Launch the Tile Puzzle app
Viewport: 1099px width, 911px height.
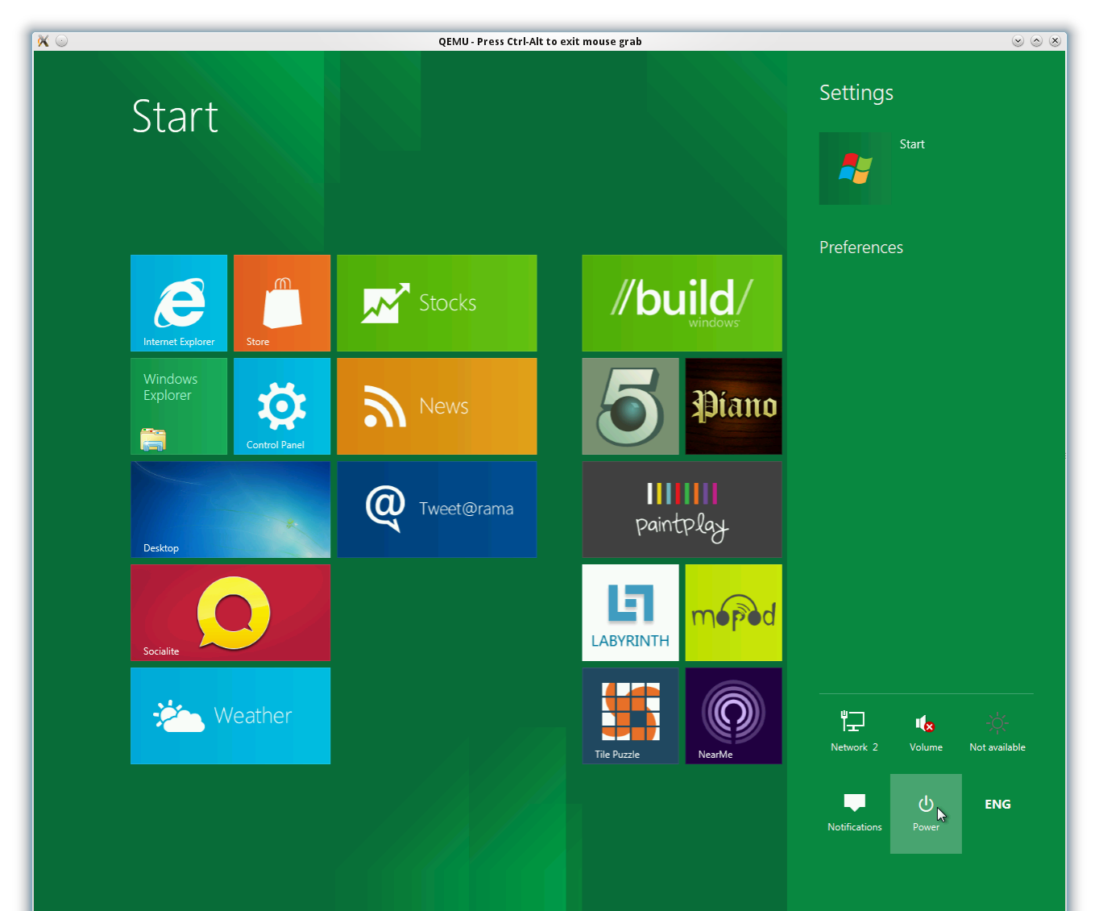630,716
